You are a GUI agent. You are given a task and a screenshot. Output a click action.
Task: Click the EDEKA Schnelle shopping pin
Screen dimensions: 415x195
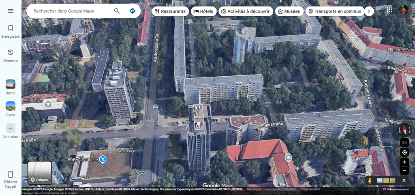pyautogui.click(x=103, y=159)
